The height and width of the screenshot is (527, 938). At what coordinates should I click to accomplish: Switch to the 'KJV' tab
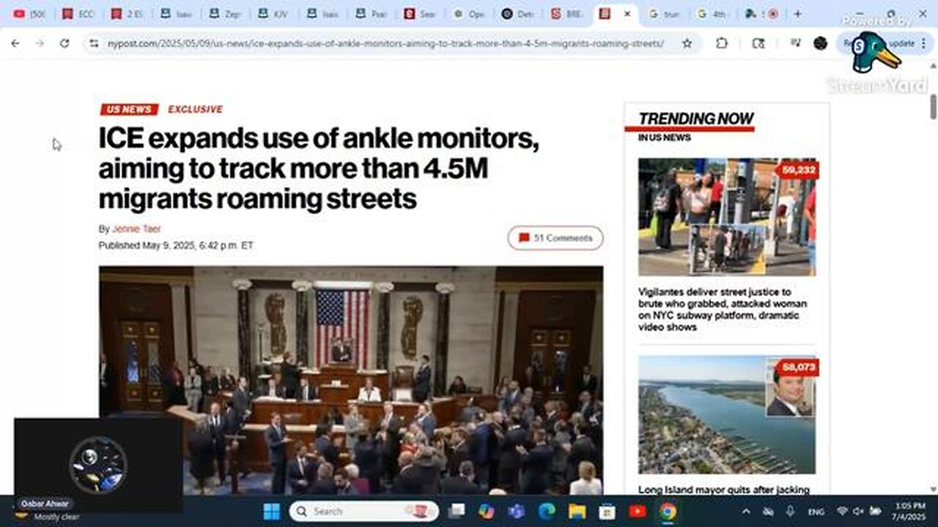pos(273,14)
